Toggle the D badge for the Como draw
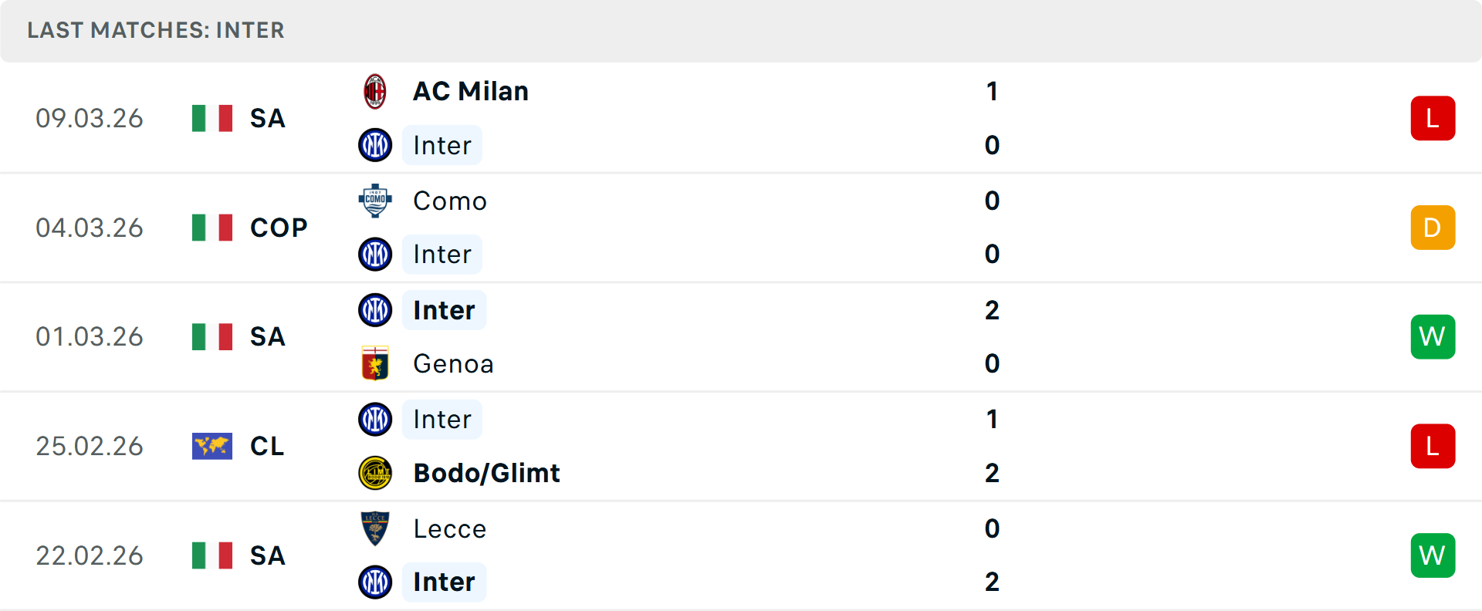The width and height of the screenshot is (1482, 611). 1433,228
